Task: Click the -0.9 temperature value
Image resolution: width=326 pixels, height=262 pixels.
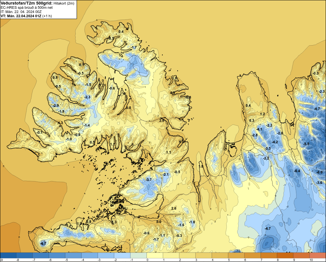Action: (x=77, y=135)
